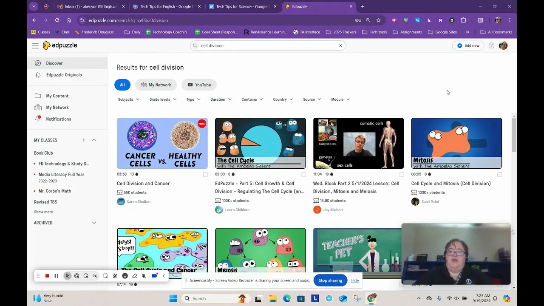Check the EdPuzzle Part 5 video checkbox
This screenshot has width=544, height=306.
coord(303,175)
